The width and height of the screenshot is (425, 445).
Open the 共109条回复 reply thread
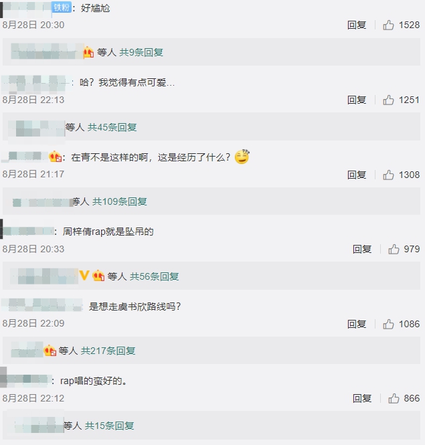pos(120,201)
